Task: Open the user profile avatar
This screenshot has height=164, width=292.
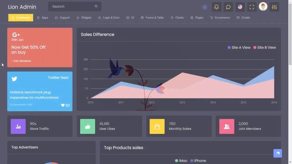Action: pyautogui.click(x=263, y=7)
